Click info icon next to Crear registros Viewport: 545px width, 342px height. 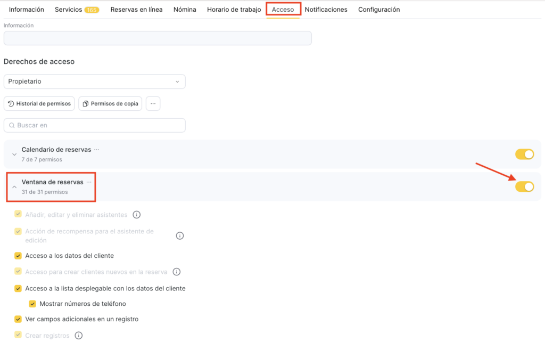coord(79,336)
